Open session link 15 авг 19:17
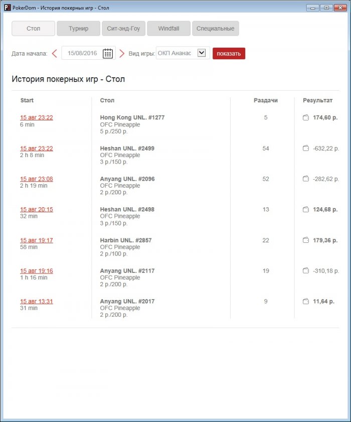 (x=37, y=240)
